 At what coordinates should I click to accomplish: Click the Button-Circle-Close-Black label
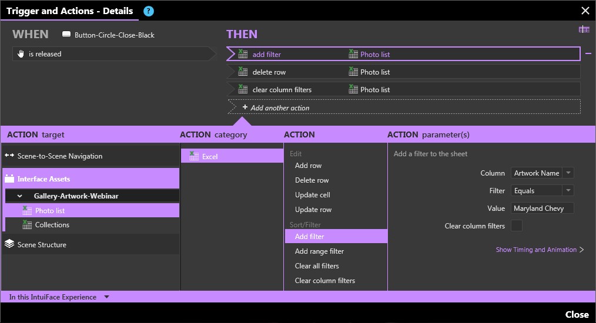coord(115,35)
